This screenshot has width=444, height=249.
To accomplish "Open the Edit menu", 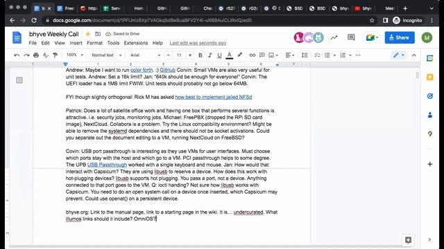I will [45, 43].
